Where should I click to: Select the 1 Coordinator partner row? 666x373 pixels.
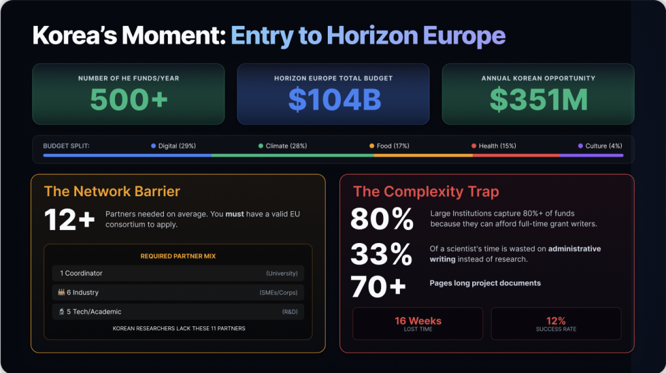coord(178,274)
